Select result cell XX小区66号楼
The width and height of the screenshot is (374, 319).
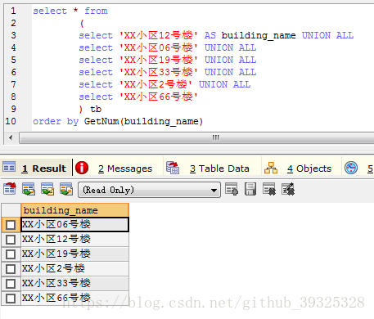(74, 298)
